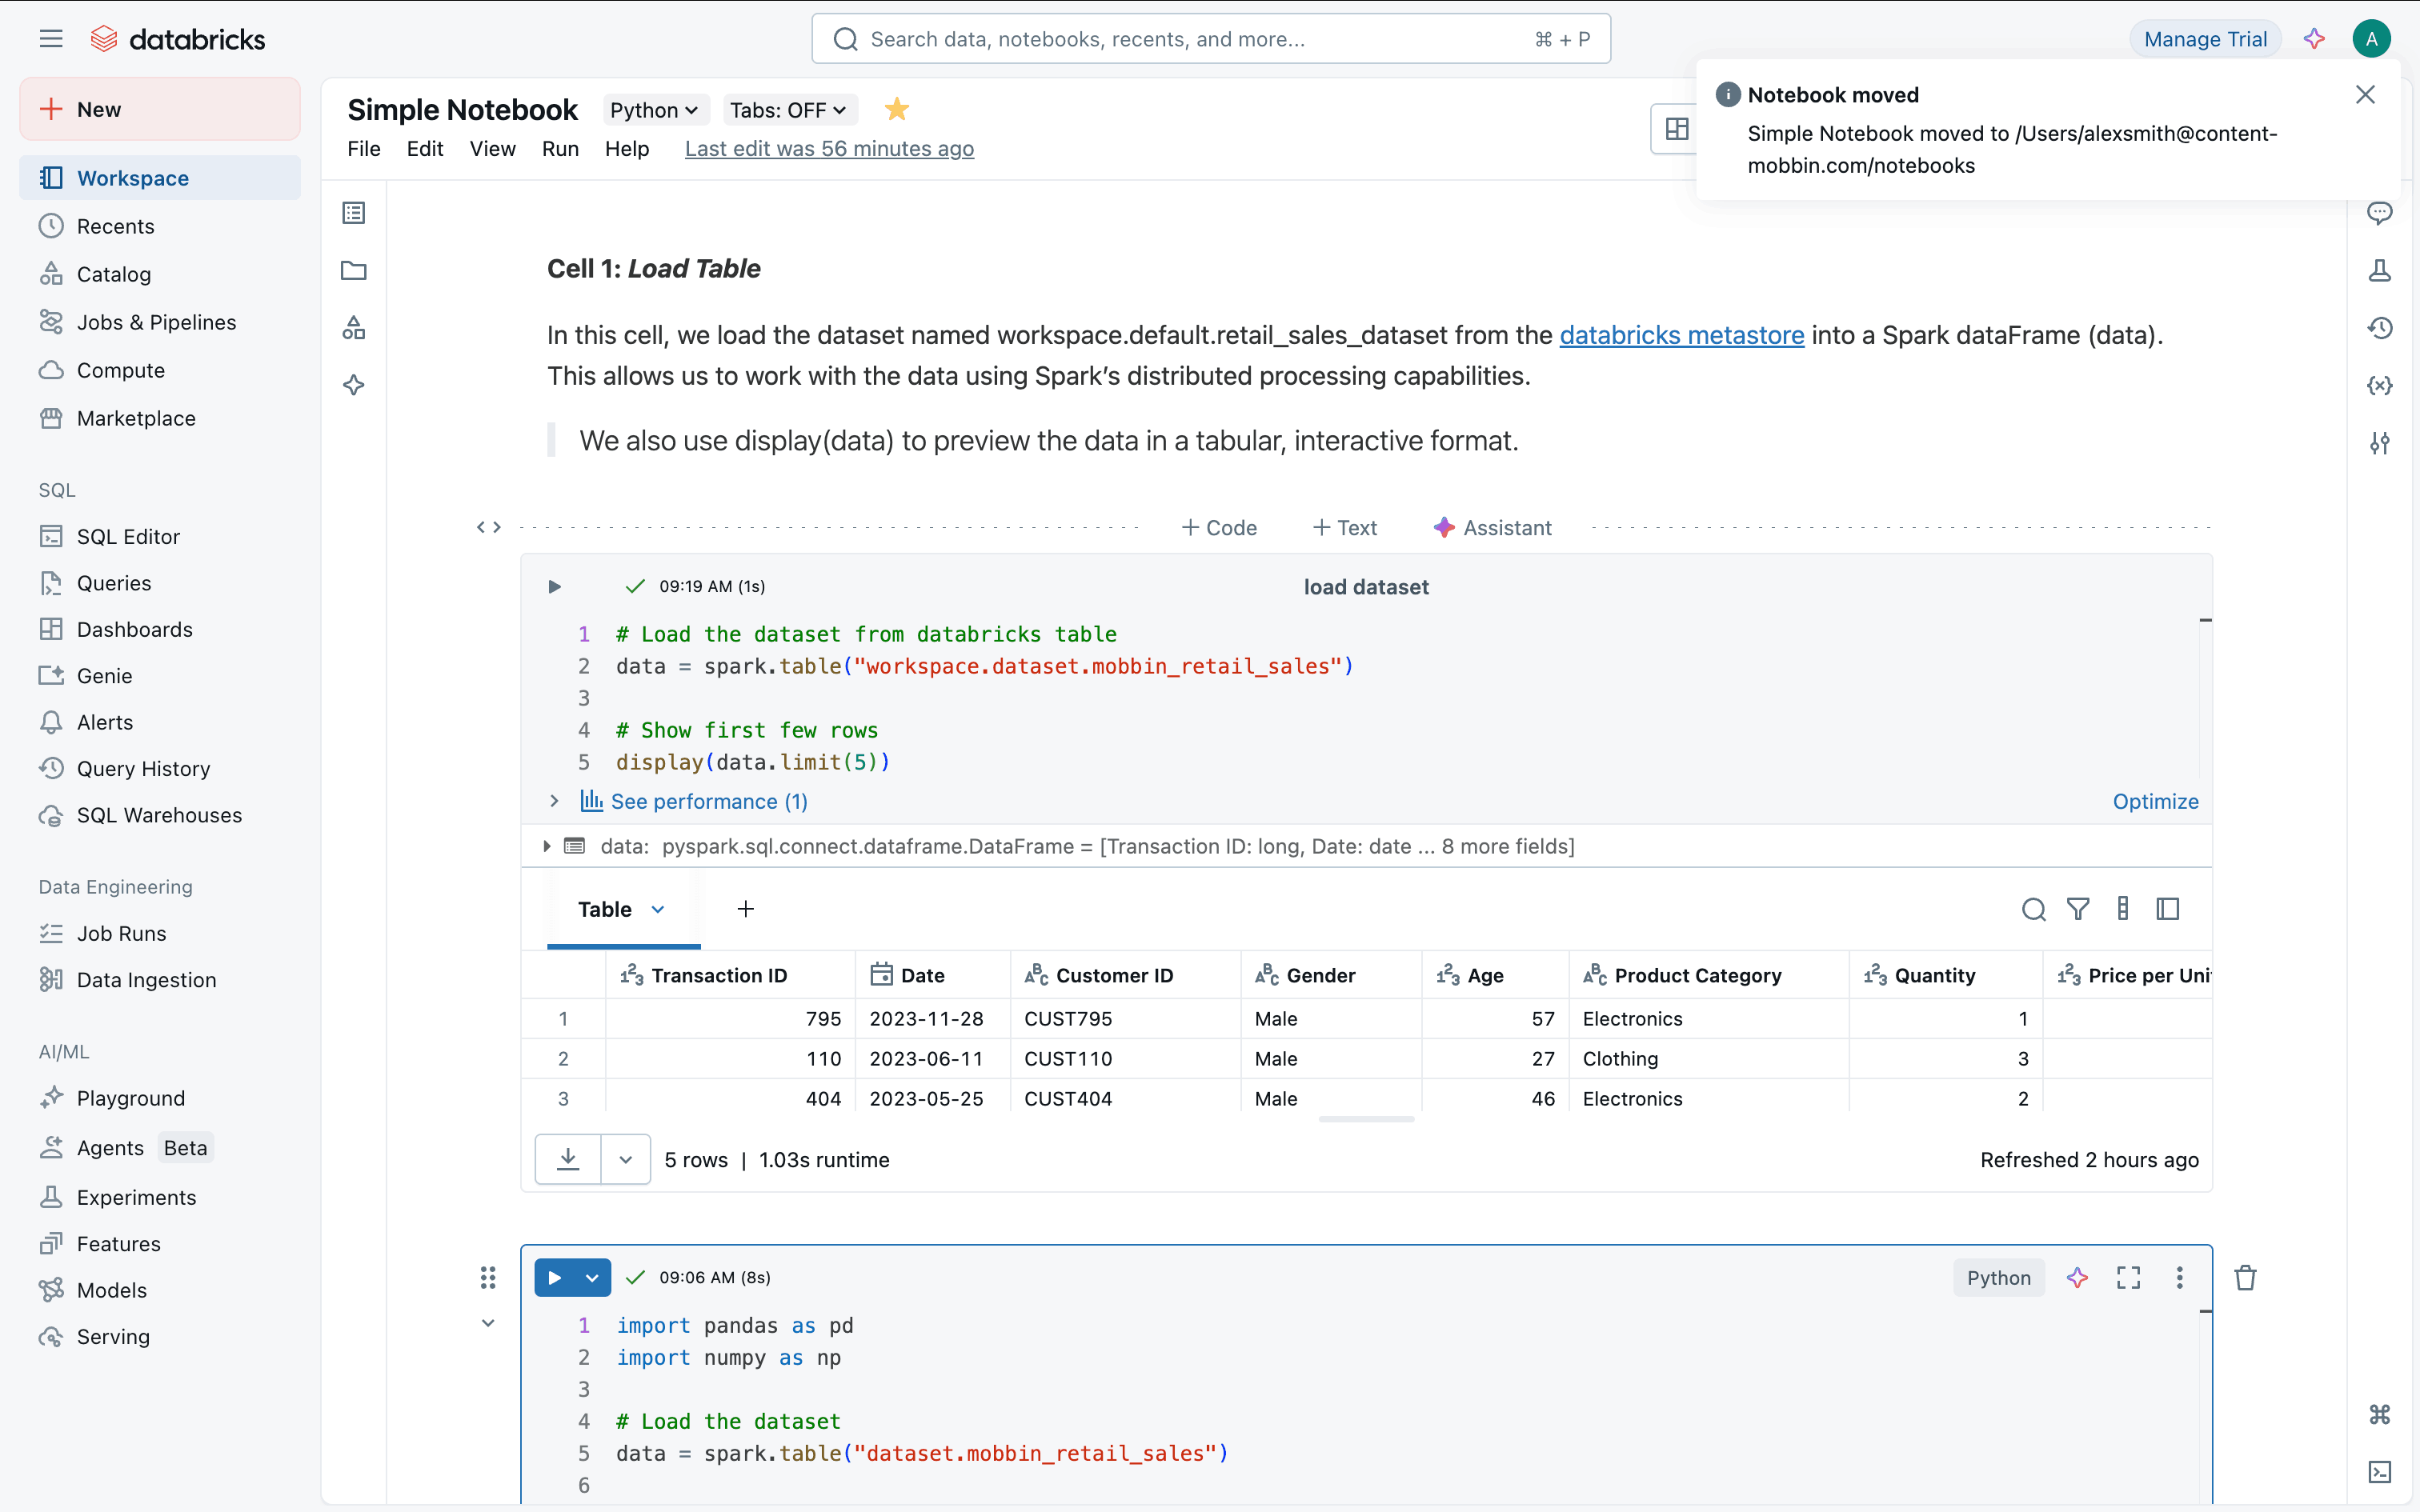Expand See performance section
Image resolution: width=2420 pixels, height=1512 pixels.
tap(694, 801)
